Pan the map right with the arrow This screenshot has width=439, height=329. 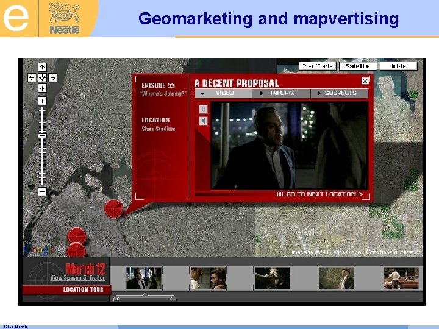click(x=53, y=78)
